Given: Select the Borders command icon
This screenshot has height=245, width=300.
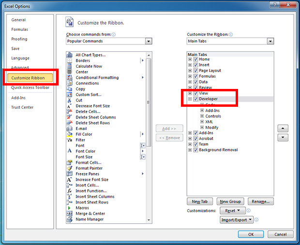Looking at the screenshot, I should pyautogui.click(x=70, y=60).
